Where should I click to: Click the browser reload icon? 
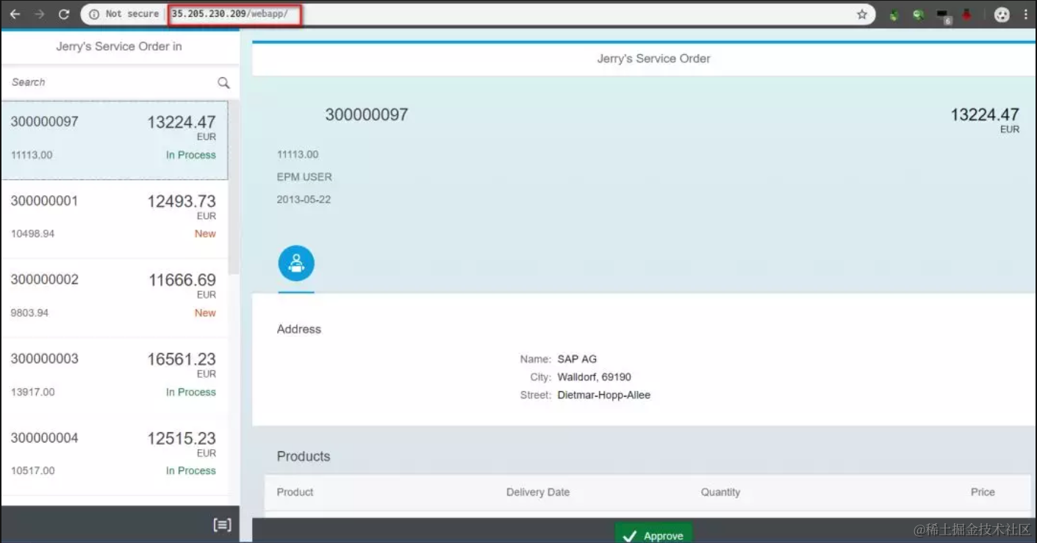[65, 13]
